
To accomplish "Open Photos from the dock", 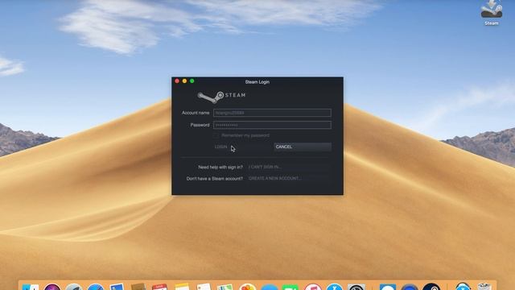I will (x=248, y=287).
